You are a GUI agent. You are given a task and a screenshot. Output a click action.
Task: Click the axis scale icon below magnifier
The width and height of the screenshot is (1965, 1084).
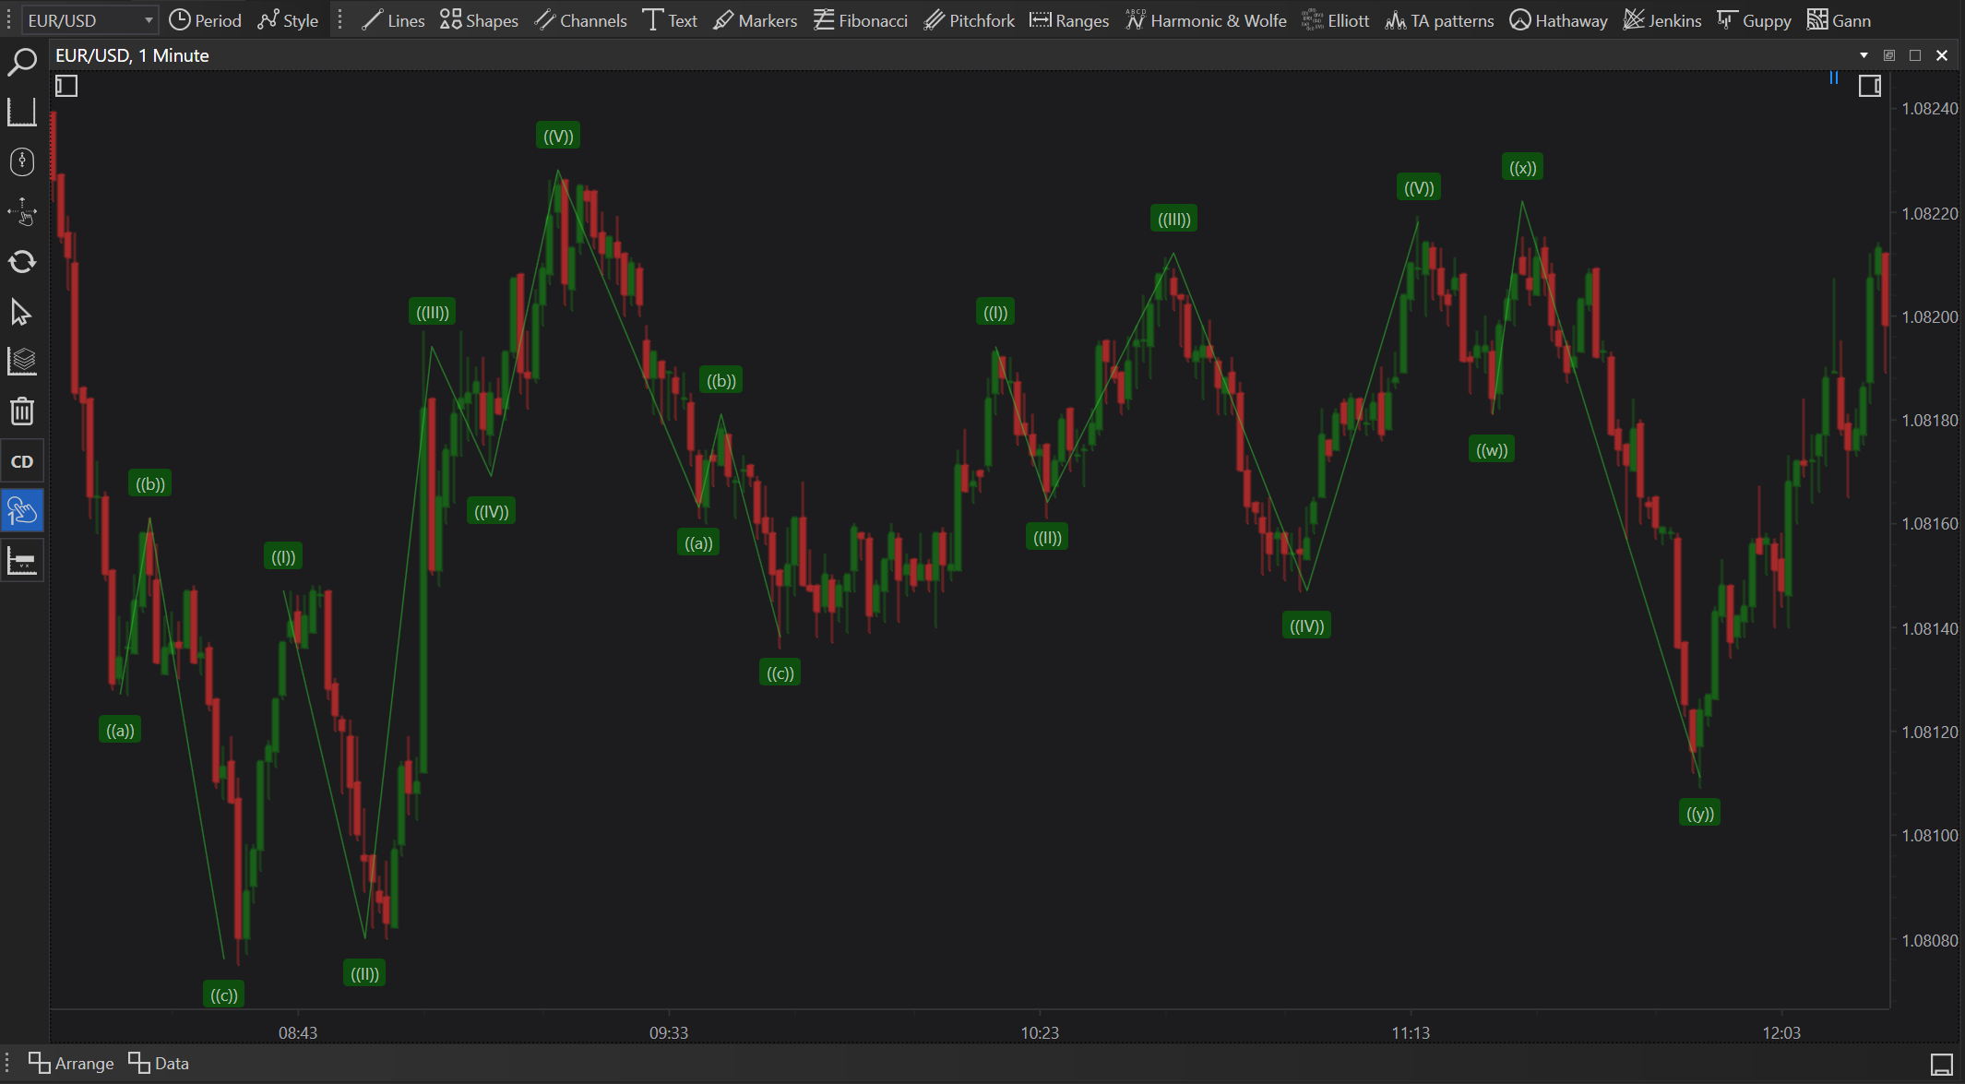point(21,113)
